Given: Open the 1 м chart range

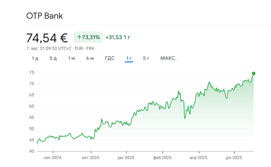Looking at the screenshot, I should tap(71, 58).
